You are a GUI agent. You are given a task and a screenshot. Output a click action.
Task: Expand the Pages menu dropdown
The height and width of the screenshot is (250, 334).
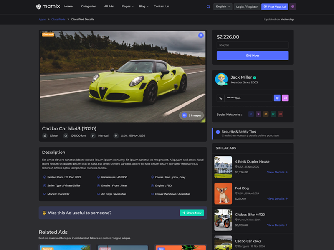click(127, 7)
